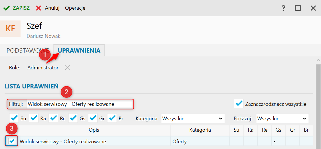The width and height of the screenshot is (321, 149).
Task: Close the Szef window
Action: [313, 8]
